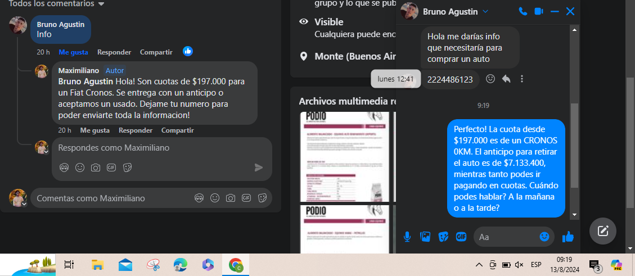Click Responder under Bruno's Info comment
This screenshot has width=635, height=276.
point(114,52)
